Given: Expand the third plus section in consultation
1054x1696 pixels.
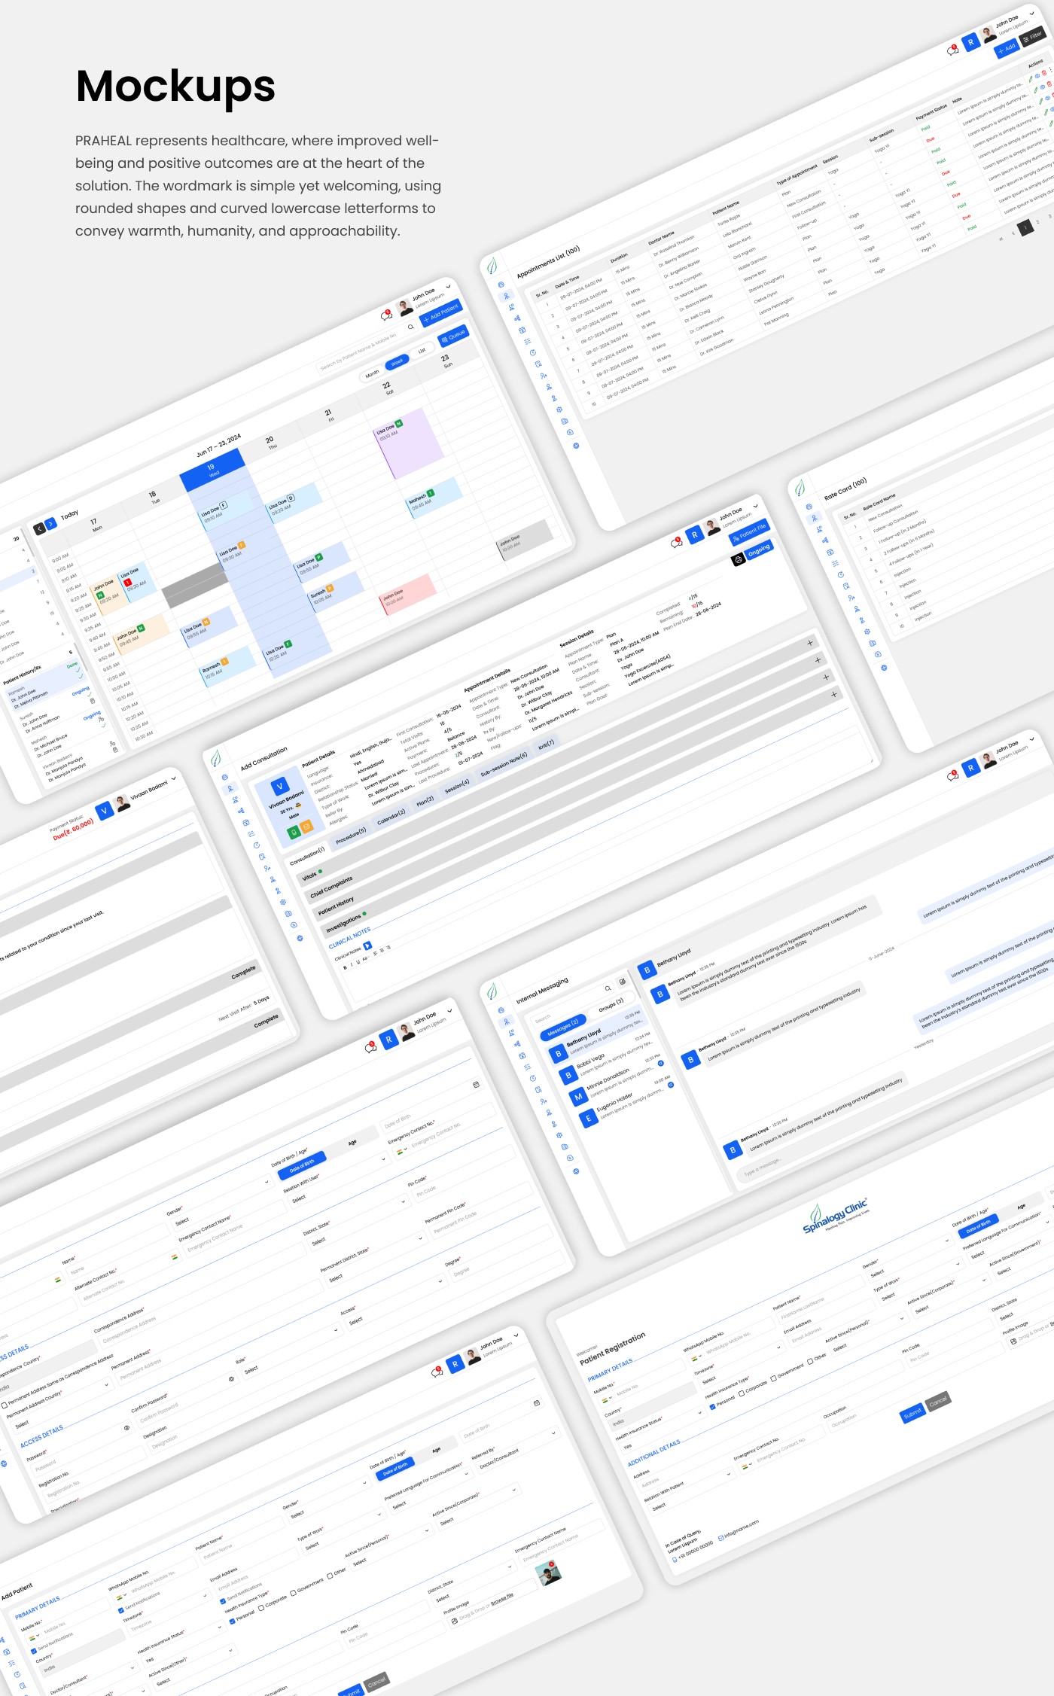Looking at the screenshot, I should pos(826,677).
